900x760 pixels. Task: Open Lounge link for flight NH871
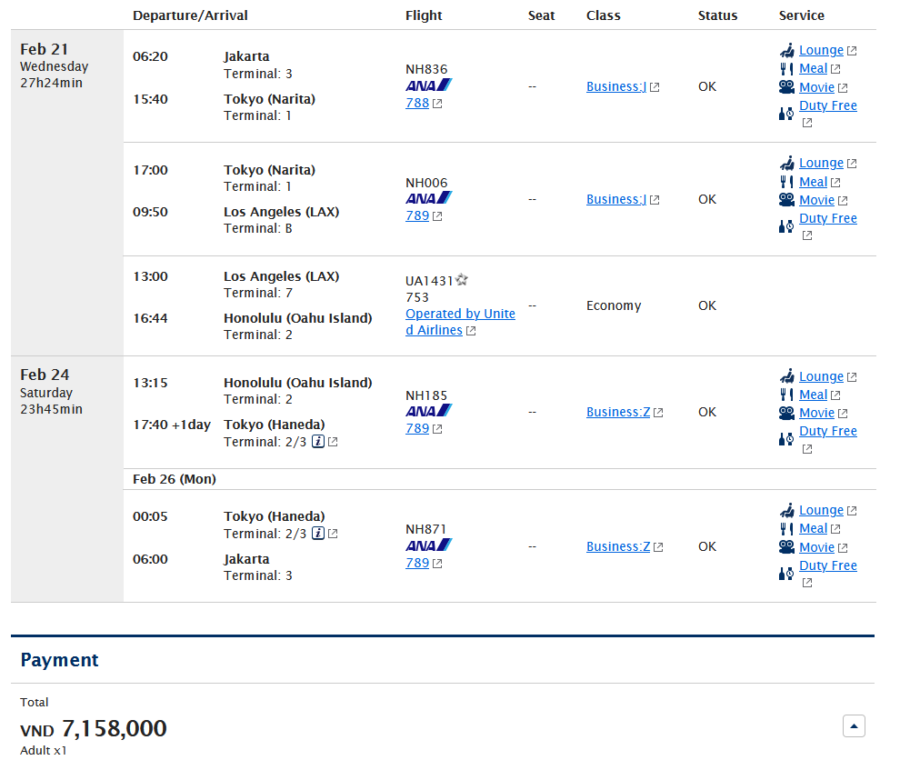pyautogui.click(x=821, y=510)
